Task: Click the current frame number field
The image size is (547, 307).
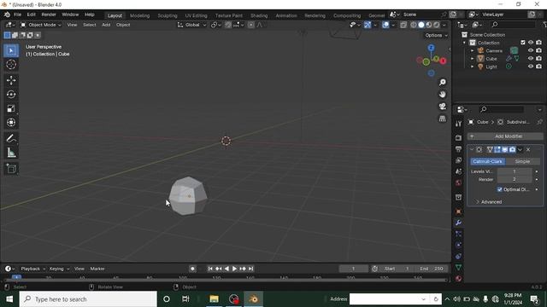Action: [x=353, y=269]
